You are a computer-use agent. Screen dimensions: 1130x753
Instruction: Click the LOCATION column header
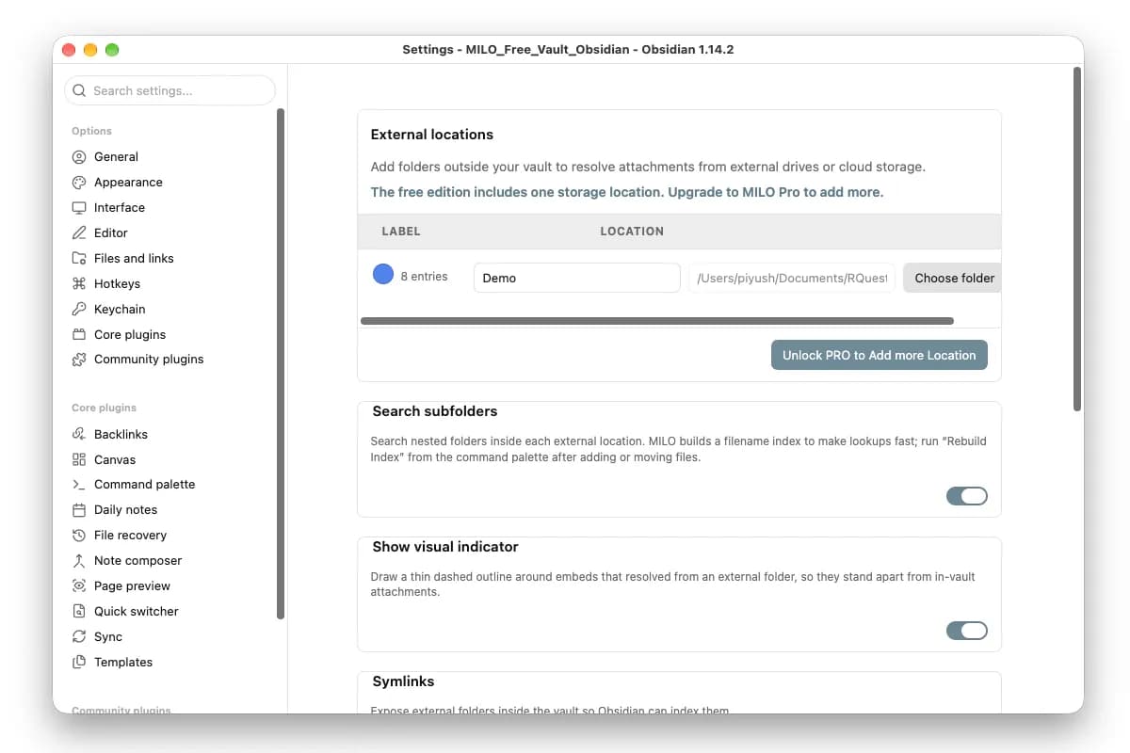(x=632, y=231)
